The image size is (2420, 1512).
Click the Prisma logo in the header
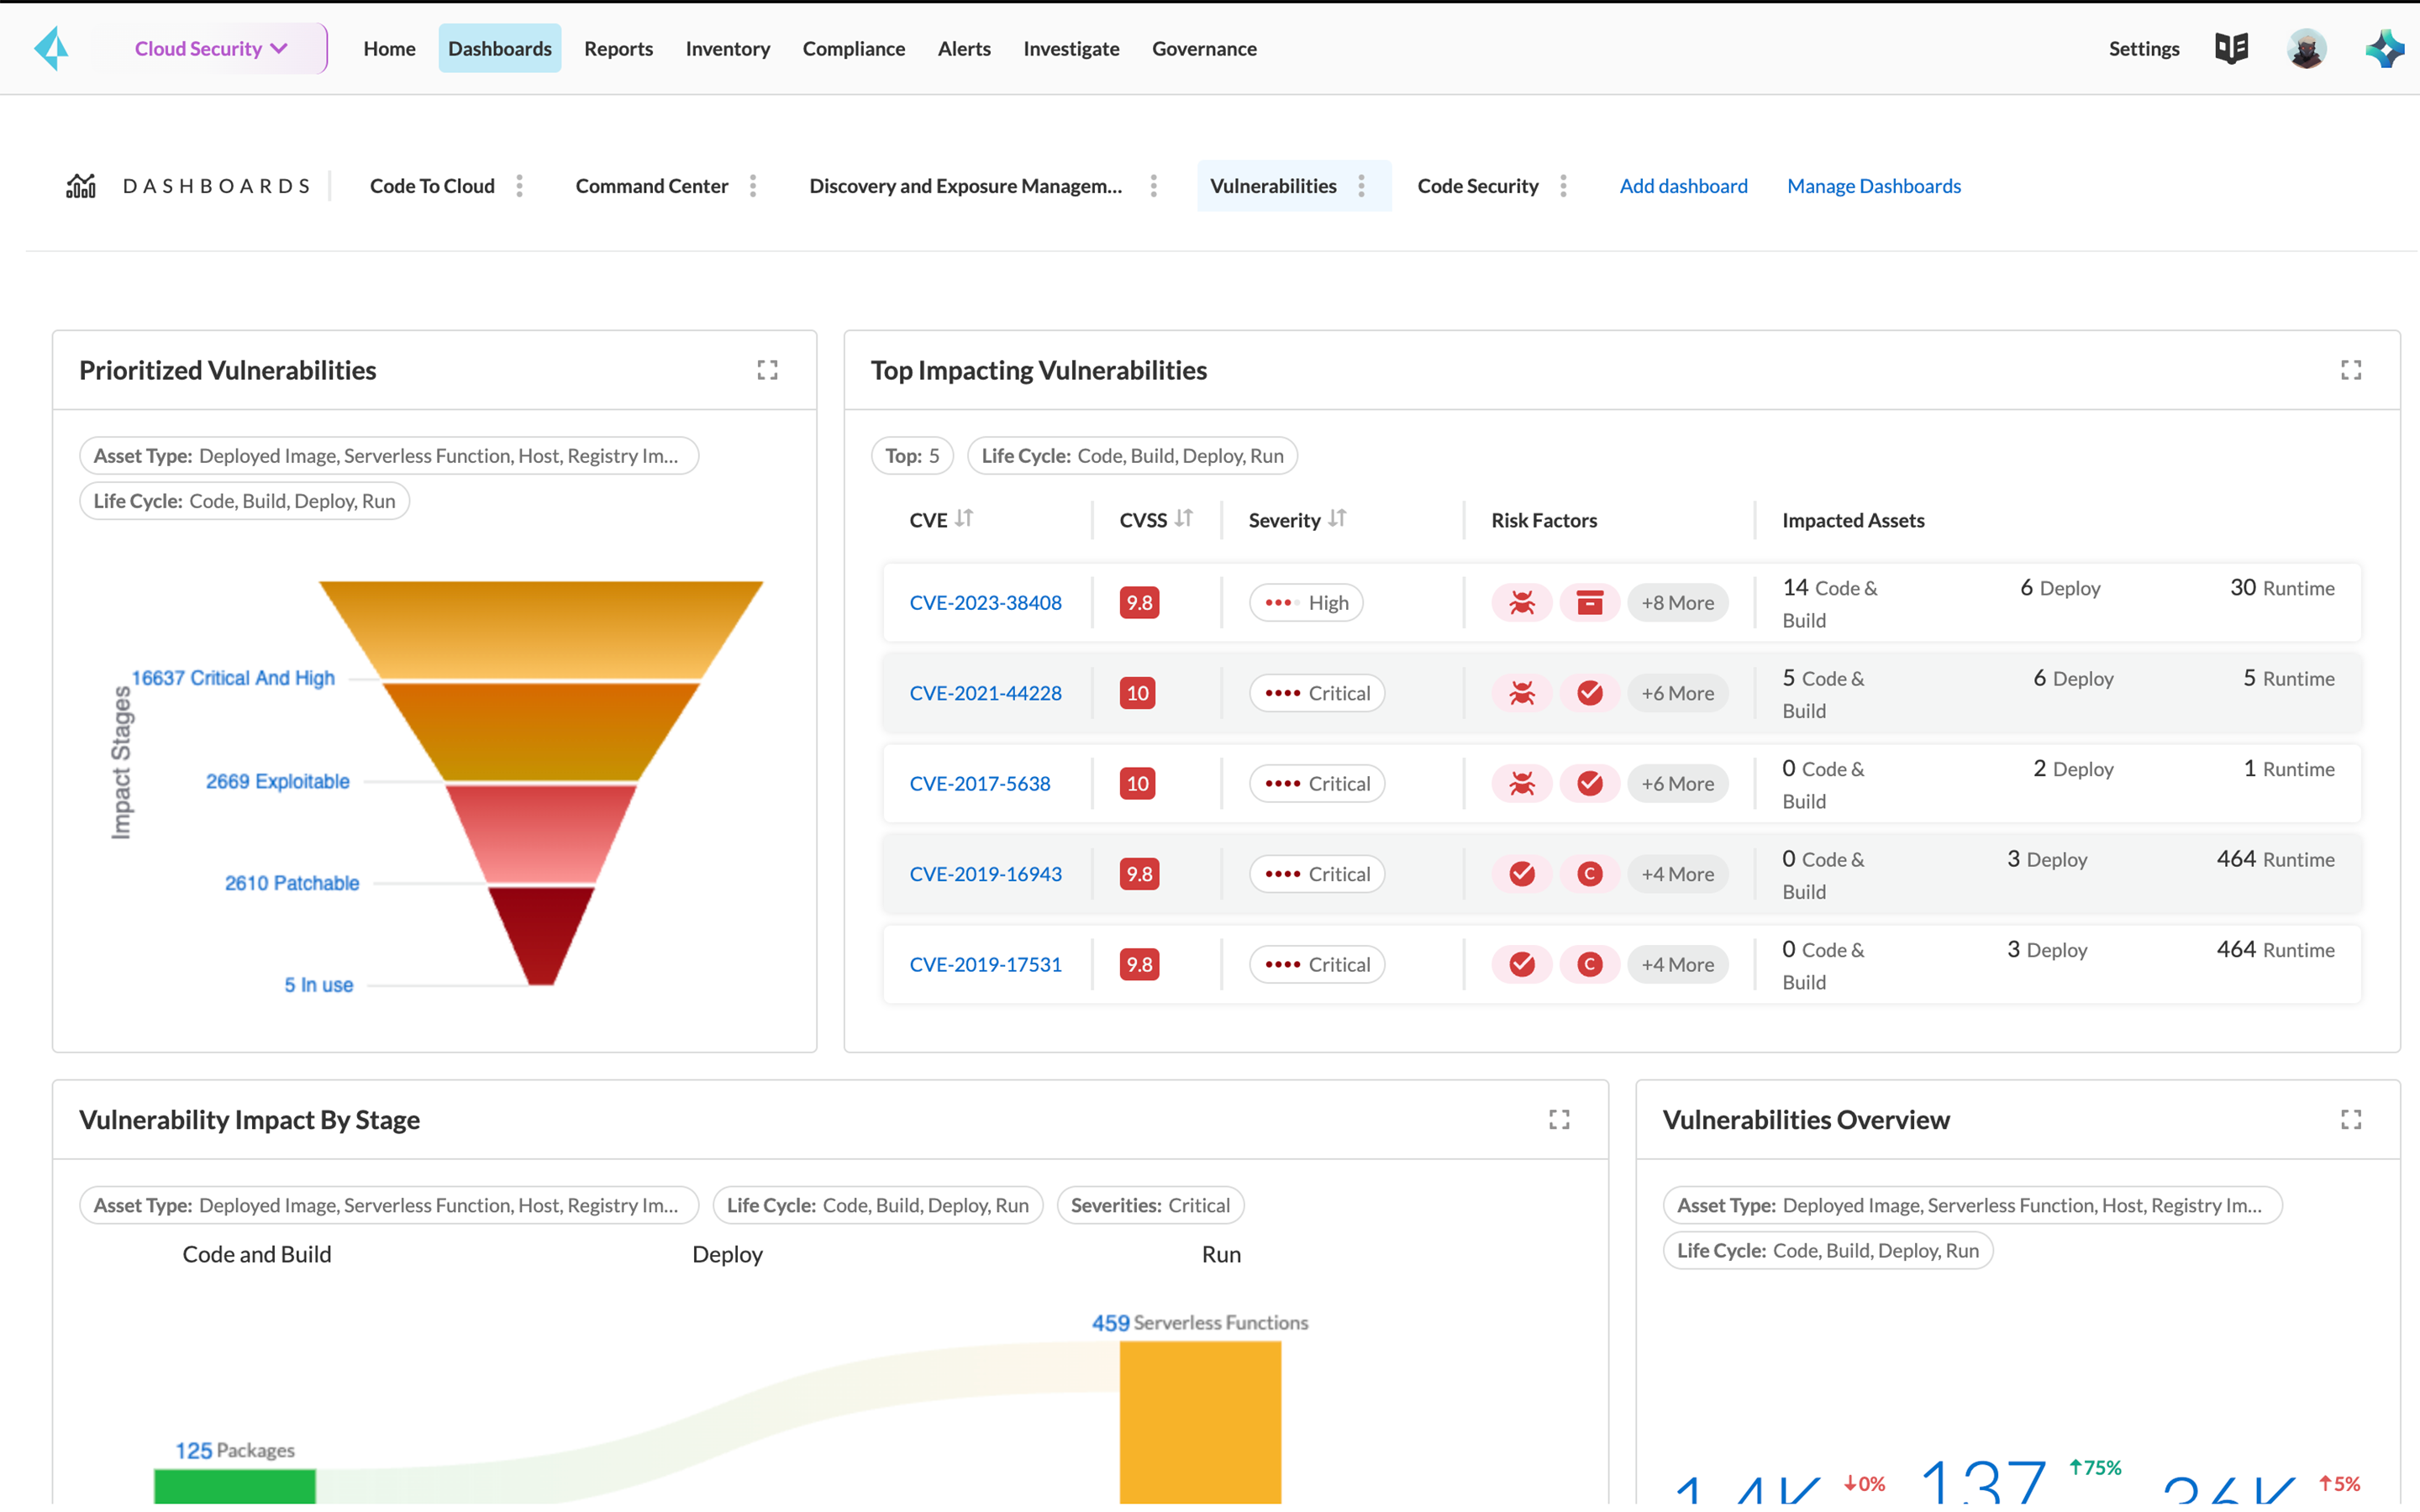coord(52,48)
